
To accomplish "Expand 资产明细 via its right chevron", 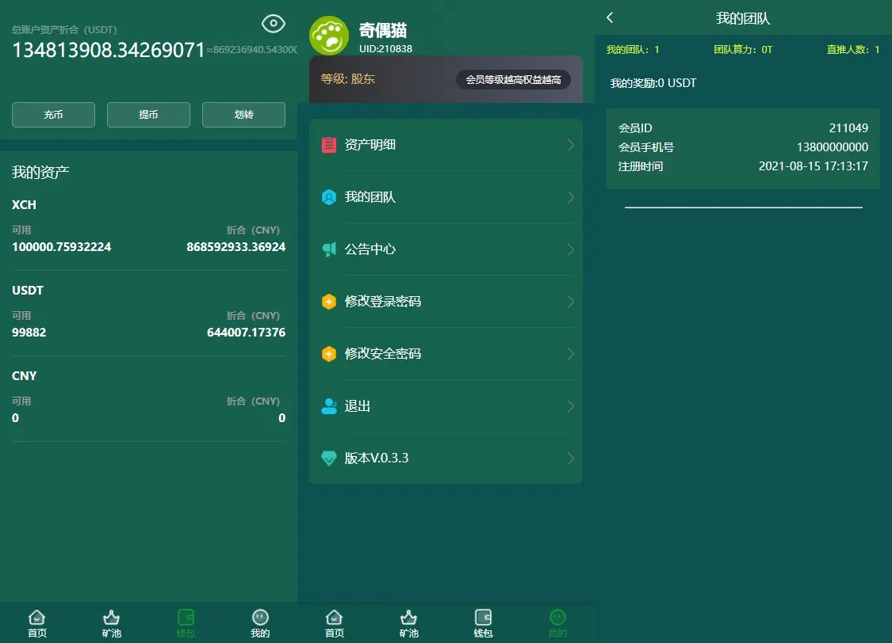I will point(570,145).
